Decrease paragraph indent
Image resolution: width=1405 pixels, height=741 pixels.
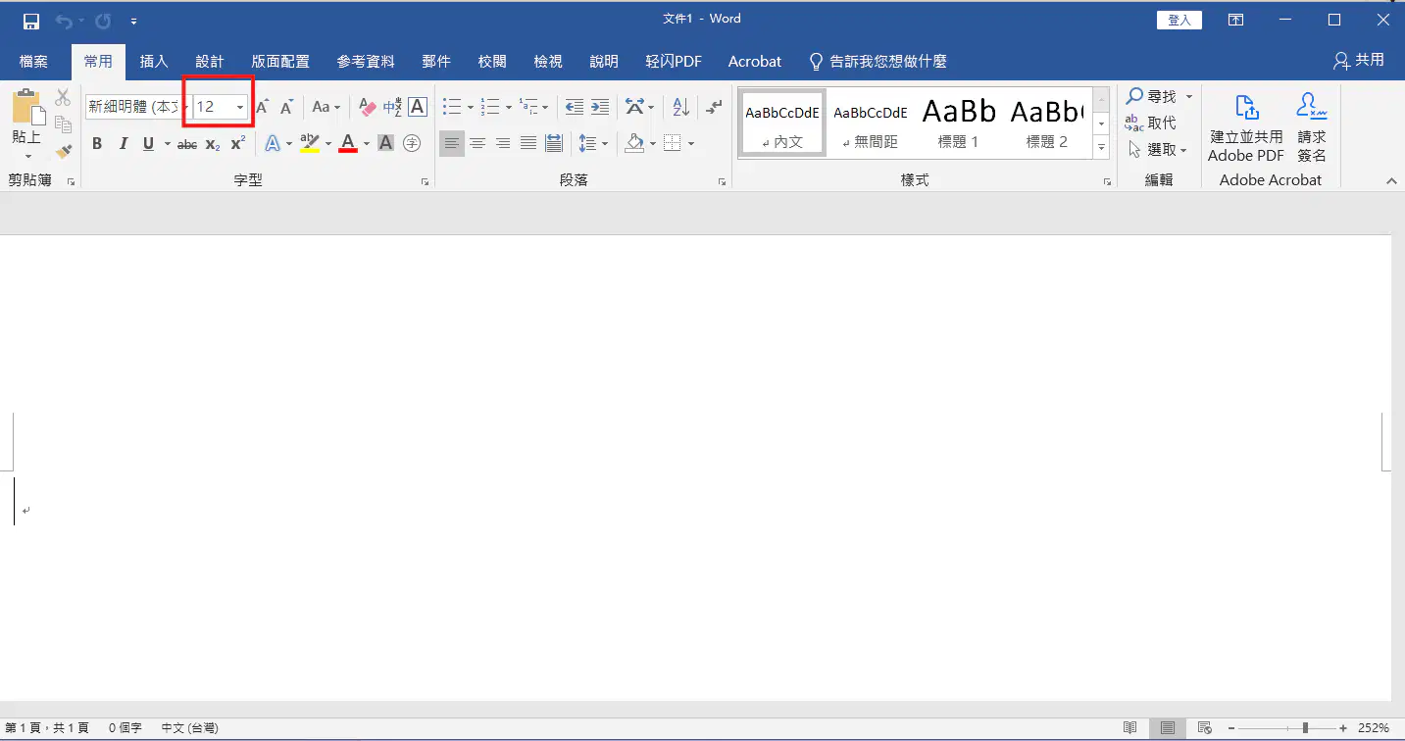point(575,107)
